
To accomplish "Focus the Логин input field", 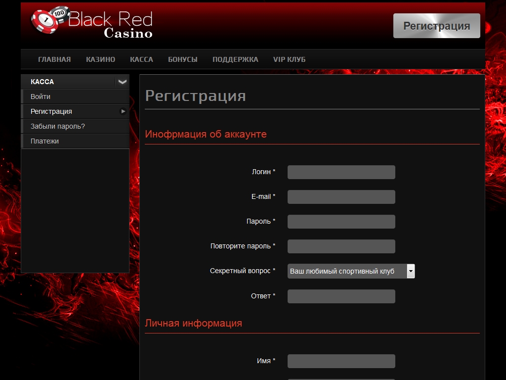I will 341,172.
